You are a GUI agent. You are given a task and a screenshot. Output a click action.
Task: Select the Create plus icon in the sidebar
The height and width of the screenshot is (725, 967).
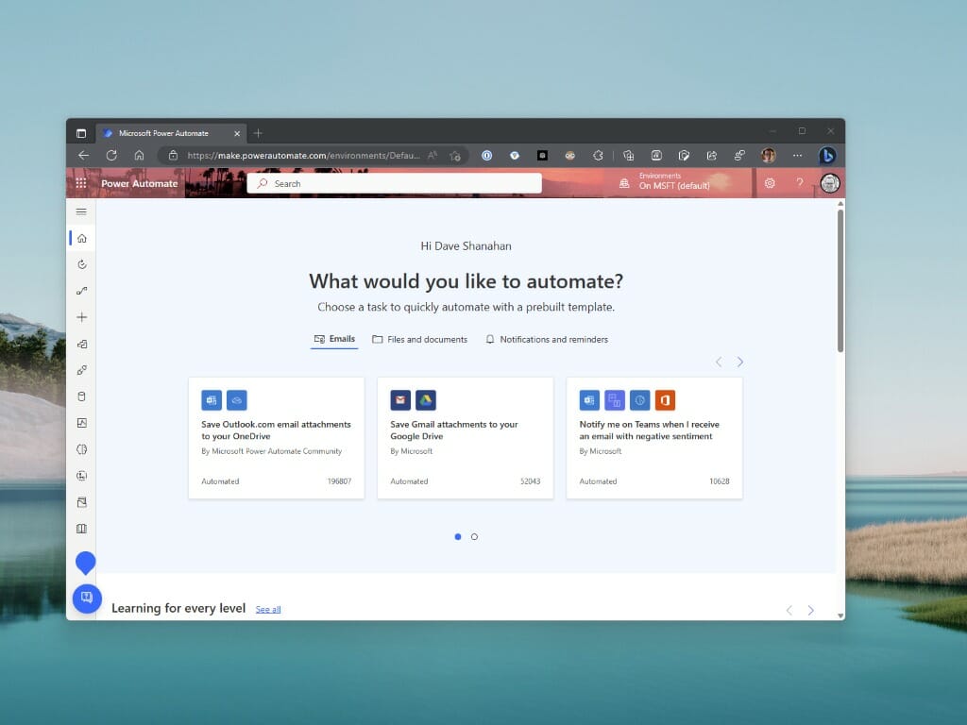[82, 317]
